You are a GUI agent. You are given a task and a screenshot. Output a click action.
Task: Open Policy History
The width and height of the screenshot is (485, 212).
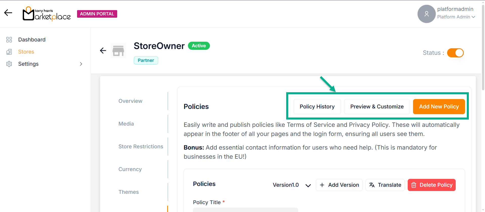[x=317, y=107]
